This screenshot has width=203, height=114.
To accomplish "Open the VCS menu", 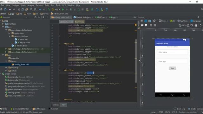I will pyautogui.click(x=64, y=5).
